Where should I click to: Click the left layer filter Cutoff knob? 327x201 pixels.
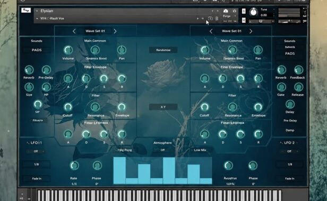[68, 107]
